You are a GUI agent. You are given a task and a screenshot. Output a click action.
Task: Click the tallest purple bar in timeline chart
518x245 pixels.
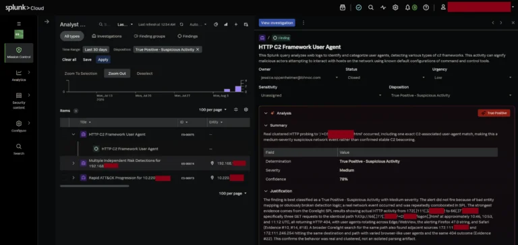click(x=238, y=88)
